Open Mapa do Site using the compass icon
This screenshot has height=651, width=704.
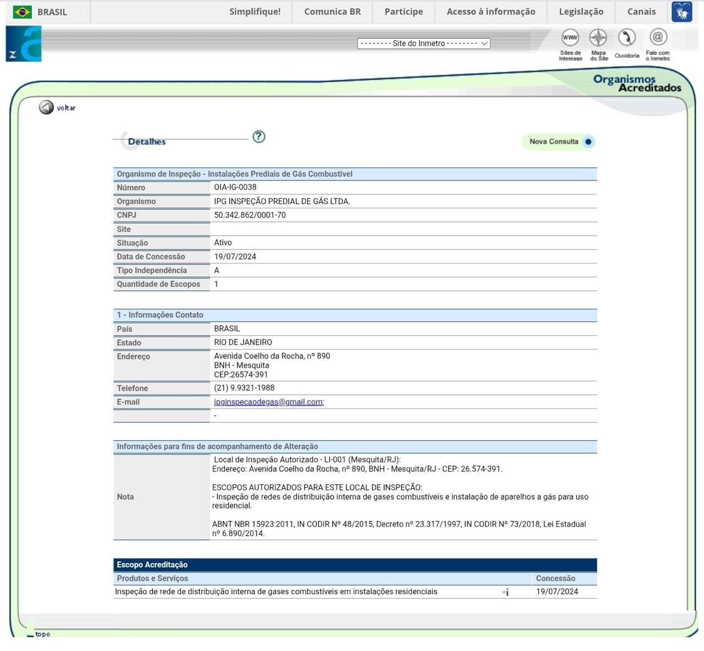click(x=598, y=39)
